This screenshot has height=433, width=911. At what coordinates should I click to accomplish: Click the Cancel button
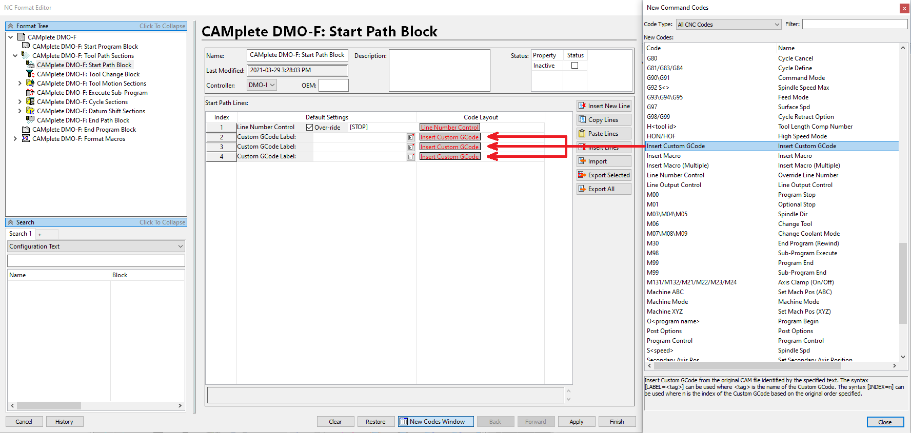[x=24, y=422]
